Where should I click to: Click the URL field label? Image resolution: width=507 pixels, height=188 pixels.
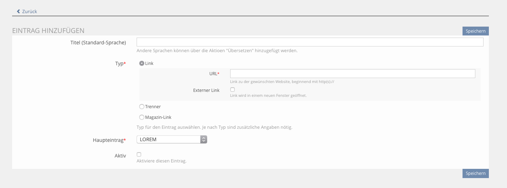pos(214,74)
